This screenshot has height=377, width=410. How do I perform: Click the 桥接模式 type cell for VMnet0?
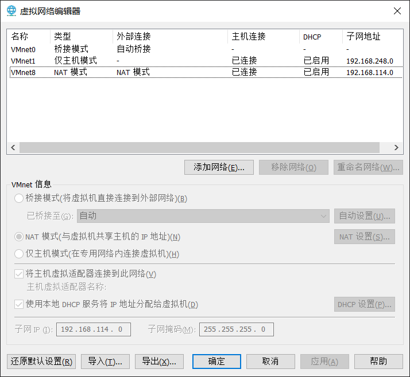(x=71, y=49)
